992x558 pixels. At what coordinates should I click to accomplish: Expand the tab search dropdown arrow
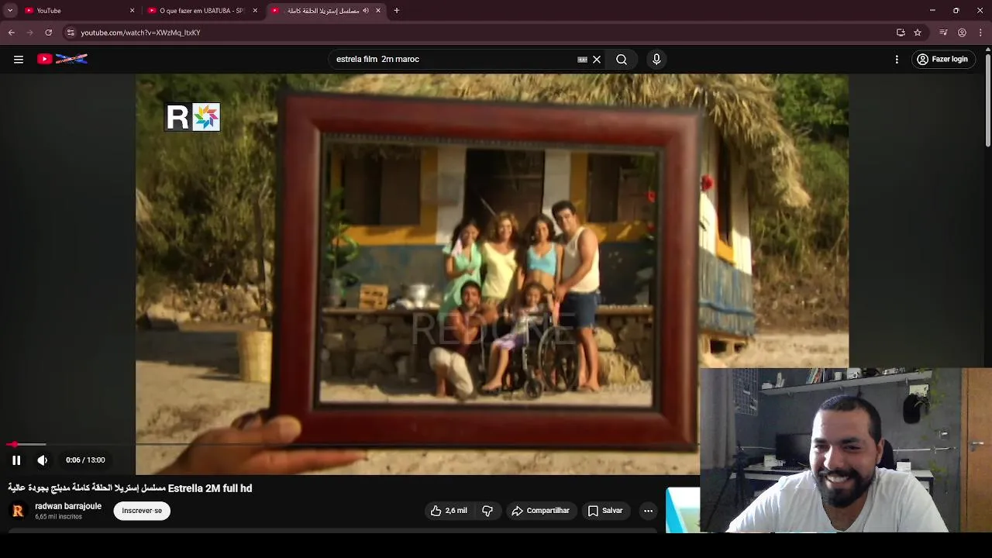click(x=10, y=11)
